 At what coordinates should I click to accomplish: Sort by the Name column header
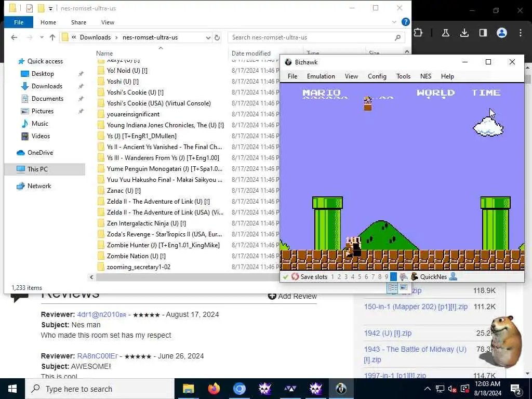click(x=104, y=54)
